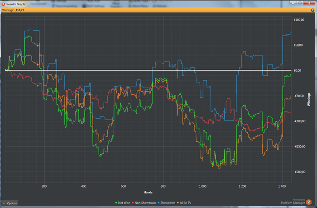Close the Results Graph window
Viewport: 317px width, 208px height.
click(309, 3)
